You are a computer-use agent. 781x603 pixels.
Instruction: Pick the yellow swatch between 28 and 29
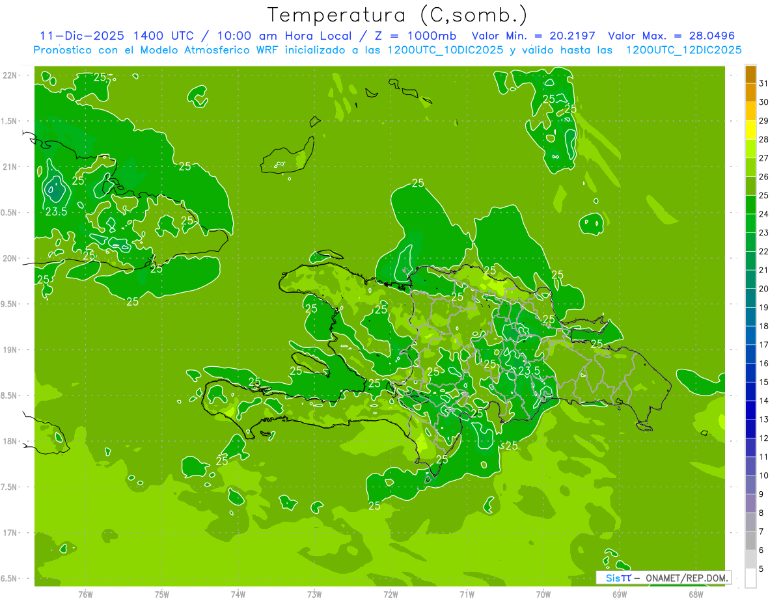tap(750, 130)
